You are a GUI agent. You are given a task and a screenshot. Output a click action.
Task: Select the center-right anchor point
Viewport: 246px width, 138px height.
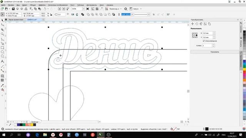196,35
